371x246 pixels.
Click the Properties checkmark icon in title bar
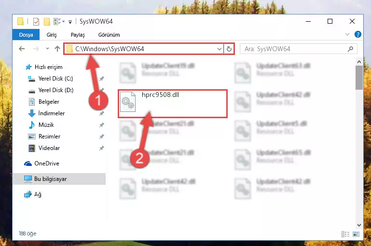tap(36, 22)
